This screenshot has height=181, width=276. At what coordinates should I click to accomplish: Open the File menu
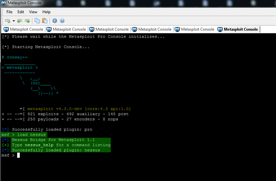(x=9, y=12)
